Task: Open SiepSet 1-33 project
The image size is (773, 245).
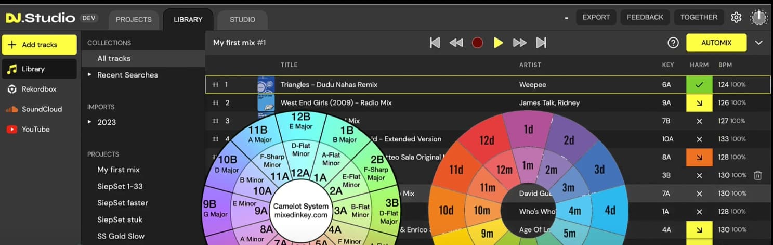Action: [120, 186]
